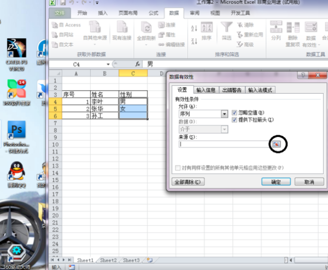Select column C header
This screenshot has width=328, height=270.
pyautogui.click(x=133, y=74)
